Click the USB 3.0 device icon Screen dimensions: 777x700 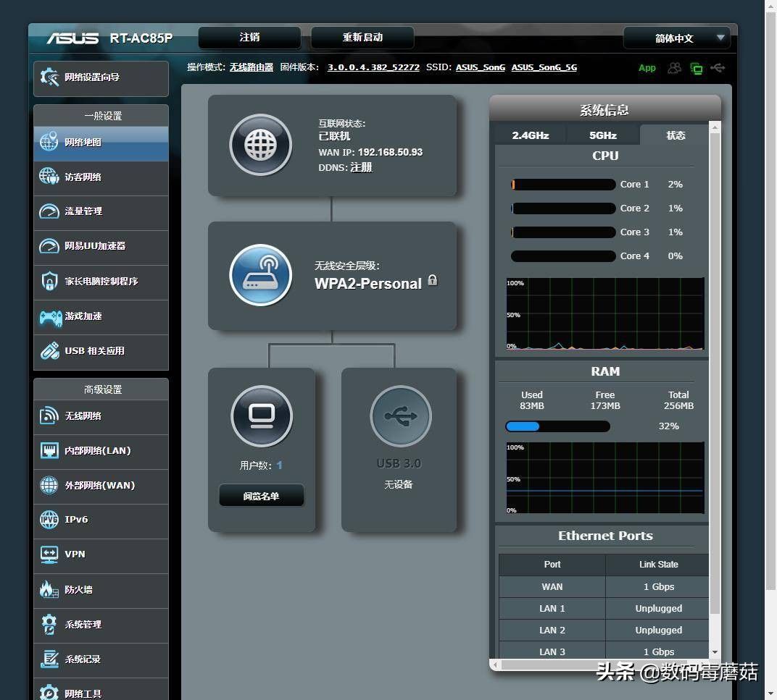click(x=400, y=416)
